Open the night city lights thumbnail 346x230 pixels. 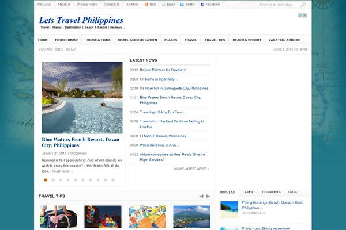(103, 217)
